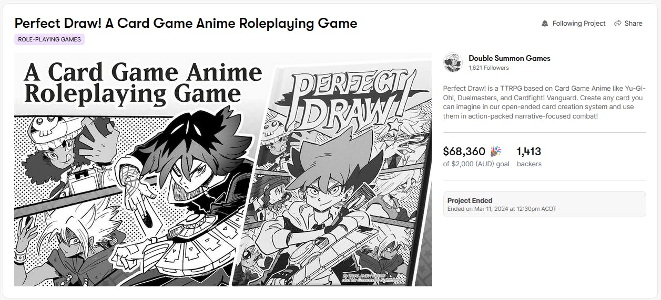Click the project title heading Perfect Draw!
Image resolution: width=661 pixels, height=300 pixels.
click(x=186, y=23)
